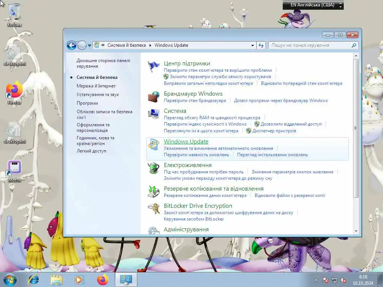This screenshot has height=287, width=383.
Task: Click Змінення параметрів кнопок живлення link
Action: pos(292,172)
